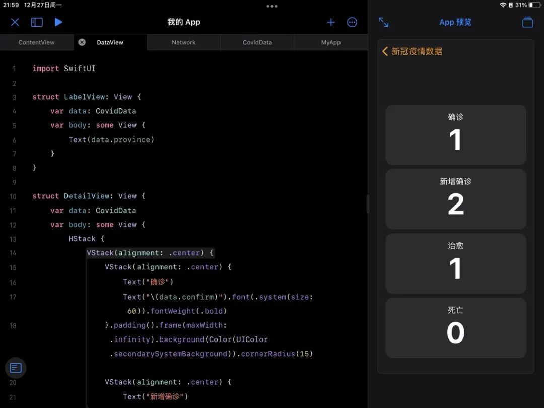Viewport: 544px width, 408px height.
Task: Close the DataView tab with its X
Action: (x=82, y=42)
